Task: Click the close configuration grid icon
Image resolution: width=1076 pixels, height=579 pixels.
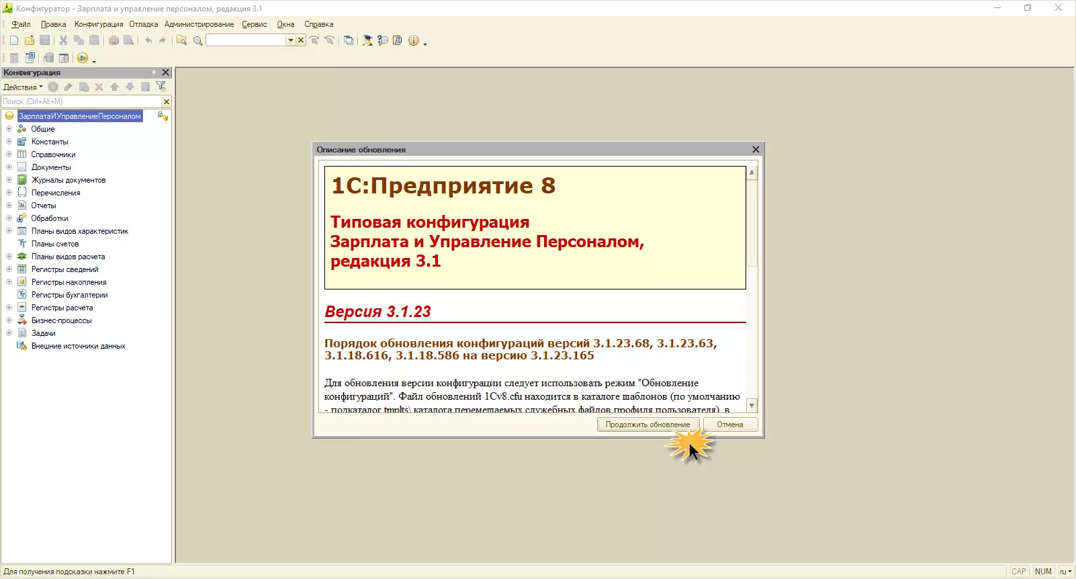Action: click(x=30, y=58)
